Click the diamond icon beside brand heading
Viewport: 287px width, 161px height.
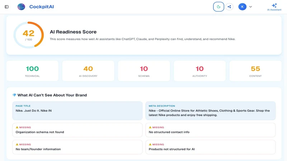[x=14, y=95]
